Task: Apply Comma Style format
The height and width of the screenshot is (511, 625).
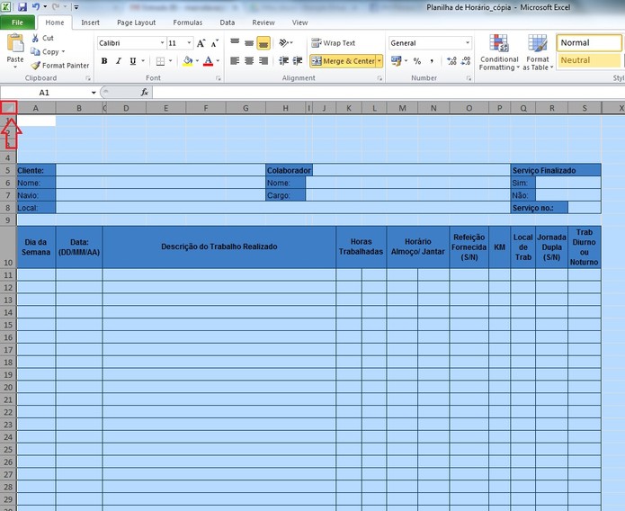Action: point(432,61)
